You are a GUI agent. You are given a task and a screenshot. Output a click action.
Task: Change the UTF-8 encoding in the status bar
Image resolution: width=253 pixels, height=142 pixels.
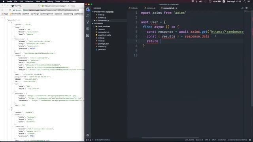pos(207,140)
